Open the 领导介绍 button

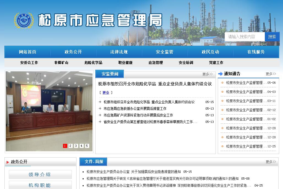(40, 174)
